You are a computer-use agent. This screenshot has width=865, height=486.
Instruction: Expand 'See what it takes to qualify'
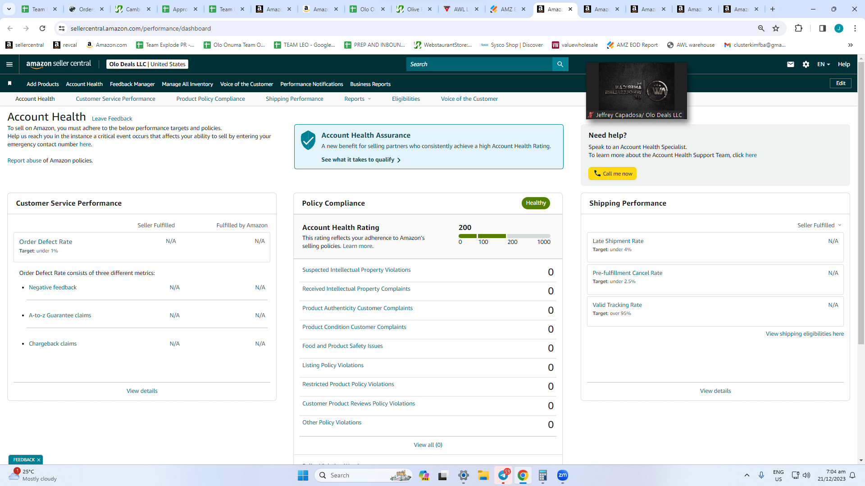point(361,160)
